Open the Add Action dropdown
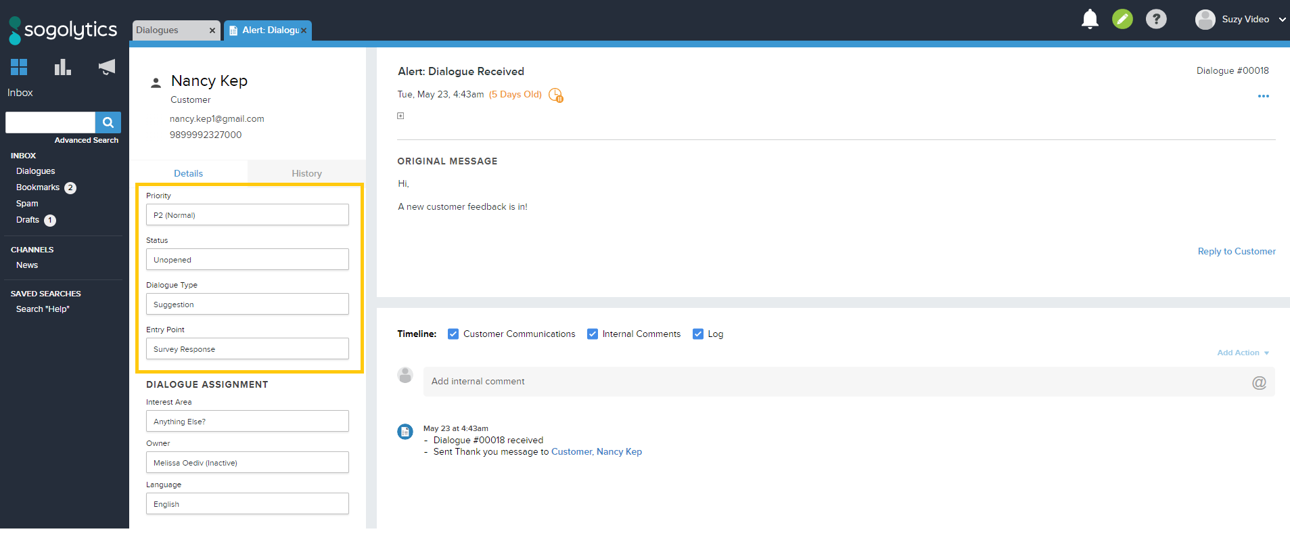1290x540 pixels. pyautogui.click(x=1243, y=353)
